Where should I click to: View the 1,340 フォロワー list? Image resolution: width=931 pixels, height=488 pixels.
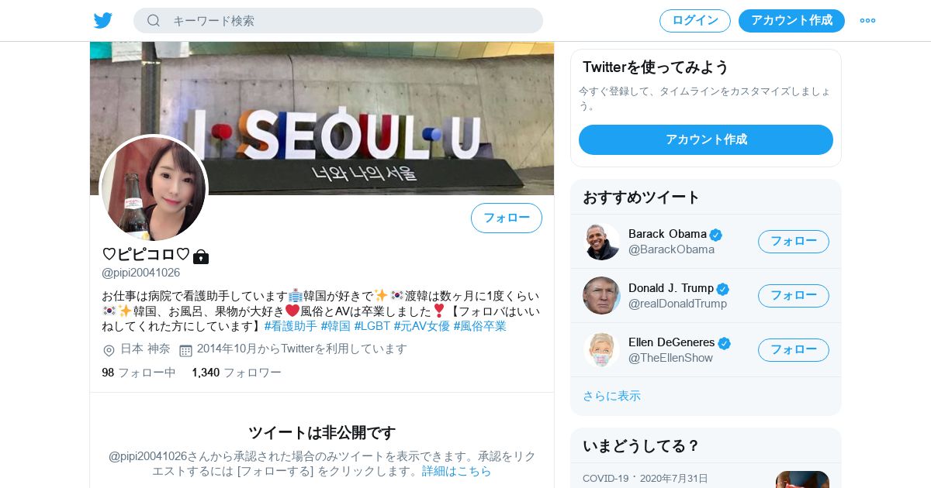237,373
